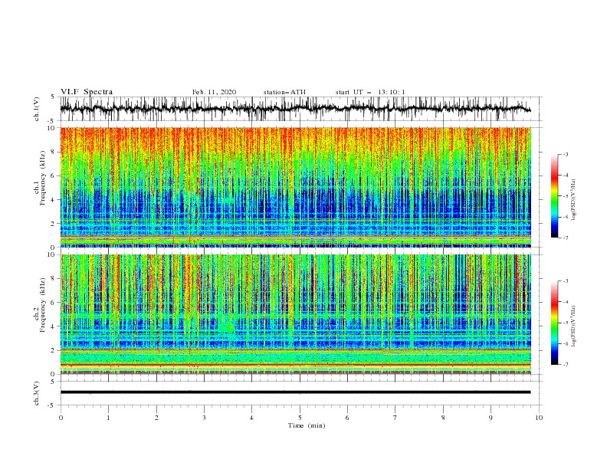Select the "start UT = 13:10:1" text
607x469 pixels.
coord(370,92)
